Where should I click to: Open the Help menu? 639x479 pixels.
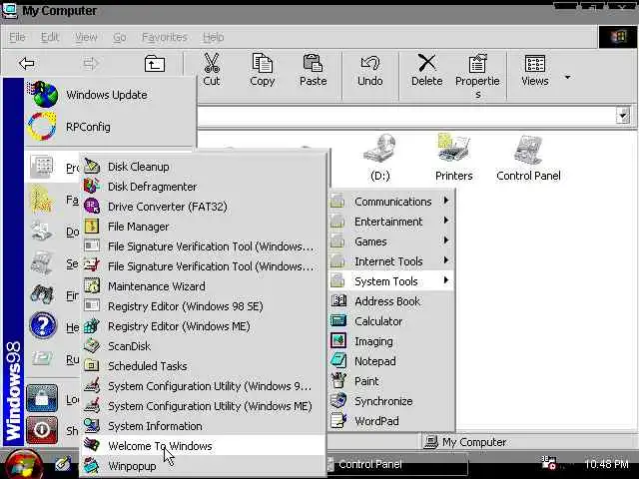(213, 37)
